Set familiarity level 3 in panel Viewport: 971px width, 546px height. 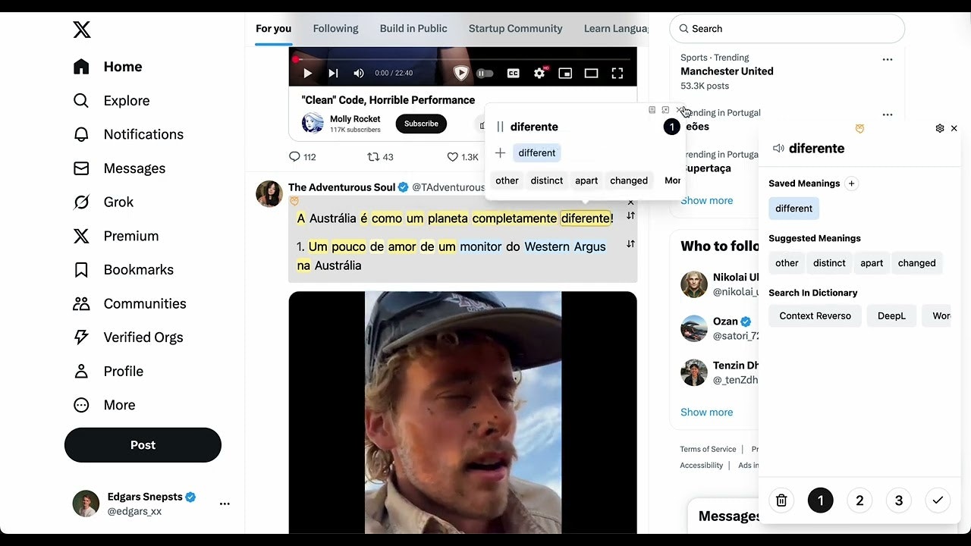click(899, 500)
